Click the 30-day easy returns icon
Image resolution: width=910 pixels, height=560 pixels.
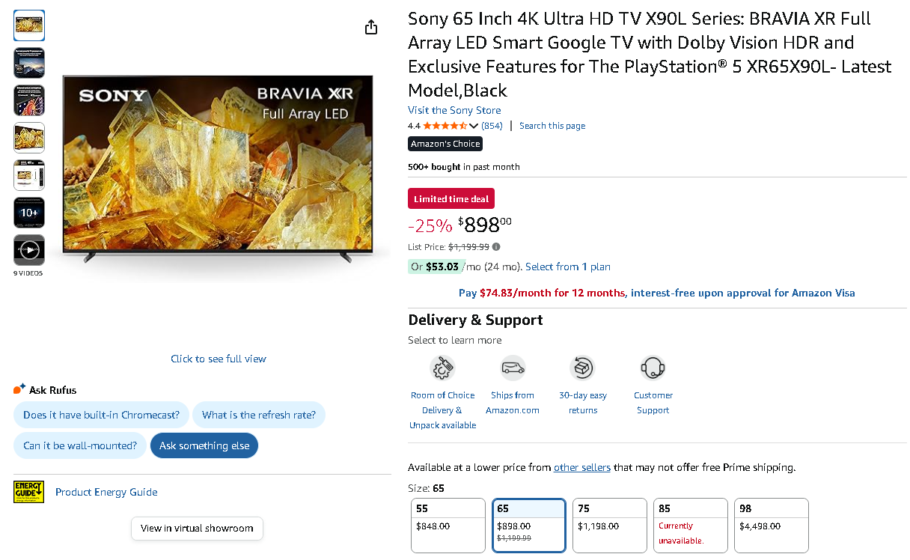[582, 368]
